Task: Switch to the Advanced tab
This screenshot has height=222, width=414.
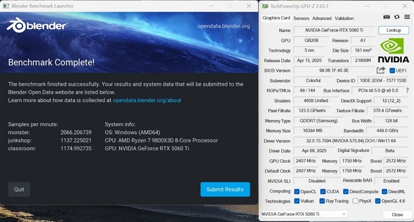Action: point(322,18)
